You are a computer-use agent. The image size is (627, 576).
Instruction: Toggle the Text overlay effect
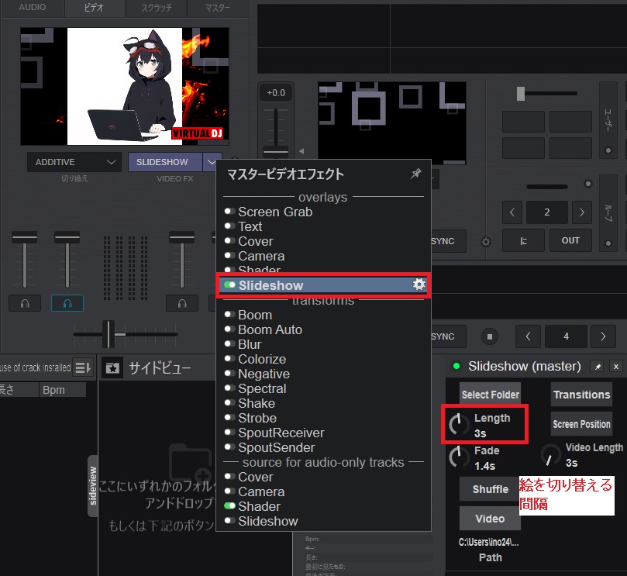(229, 226)
